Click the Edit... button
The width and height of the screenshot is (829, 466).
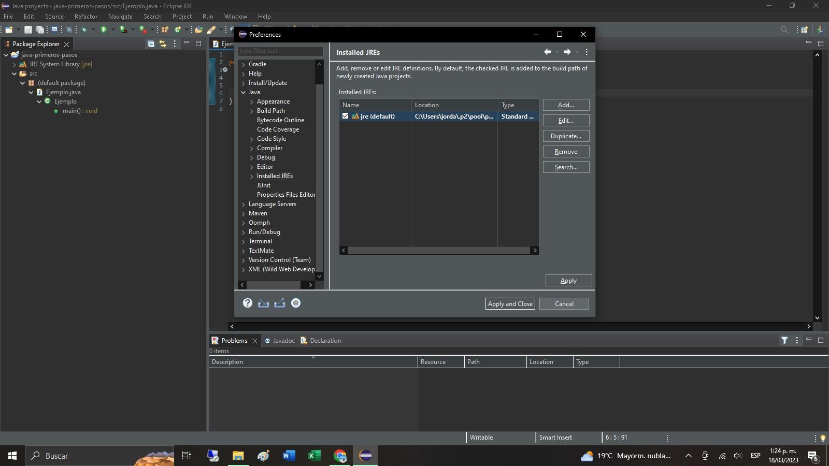[566, 121]
